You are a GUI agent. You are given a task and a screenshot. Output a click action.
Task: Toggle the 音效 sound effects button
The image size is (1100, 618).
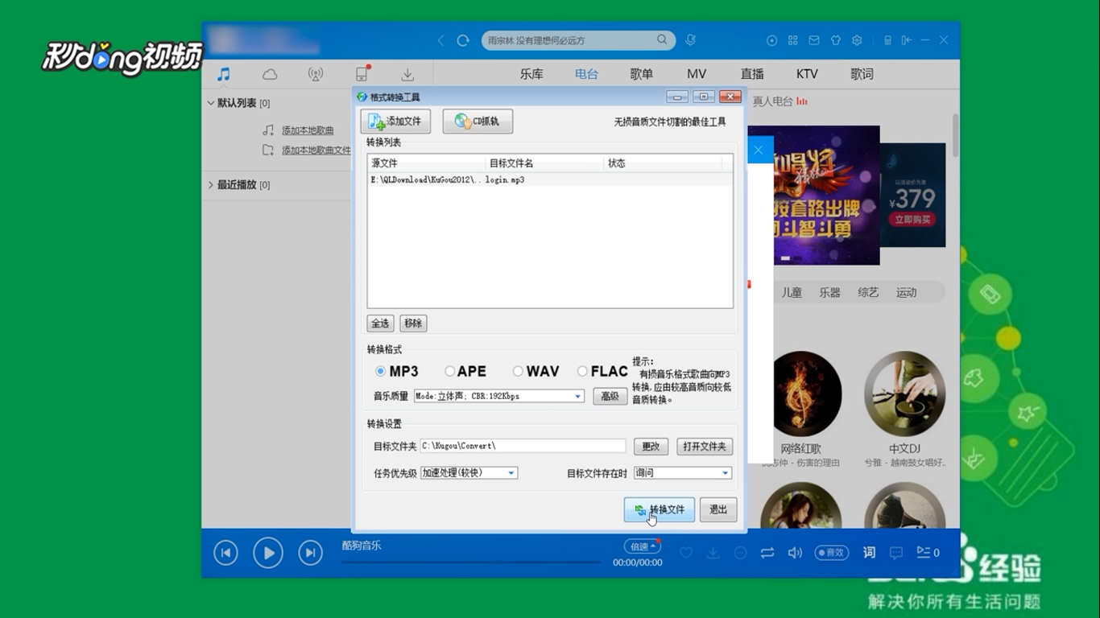tap(832, 553)
